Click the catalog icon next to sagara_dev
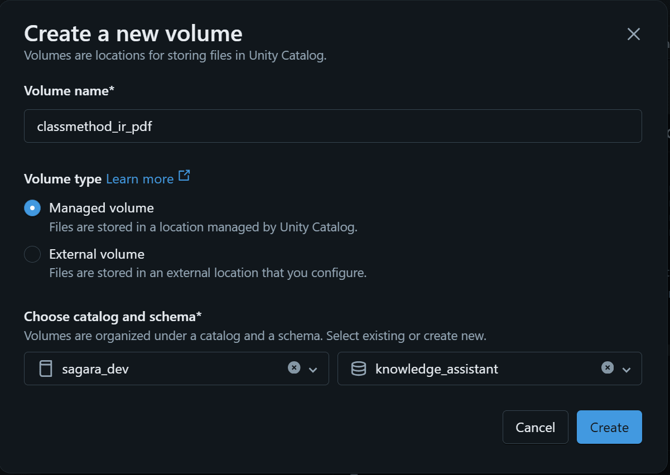This screenshot has width=670, height=475. (45, 369)
